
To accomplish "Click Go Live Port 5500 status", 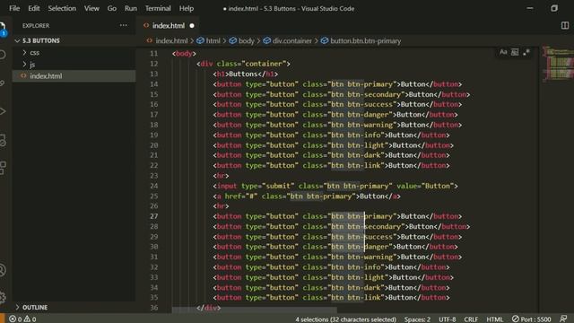I will pyautogui.click(x=531, y=319).
